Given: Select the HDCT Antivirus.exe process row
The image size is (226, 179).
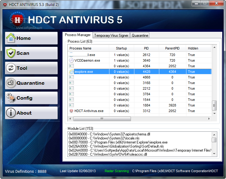Looking at the screenshot, I should (140, 111).
